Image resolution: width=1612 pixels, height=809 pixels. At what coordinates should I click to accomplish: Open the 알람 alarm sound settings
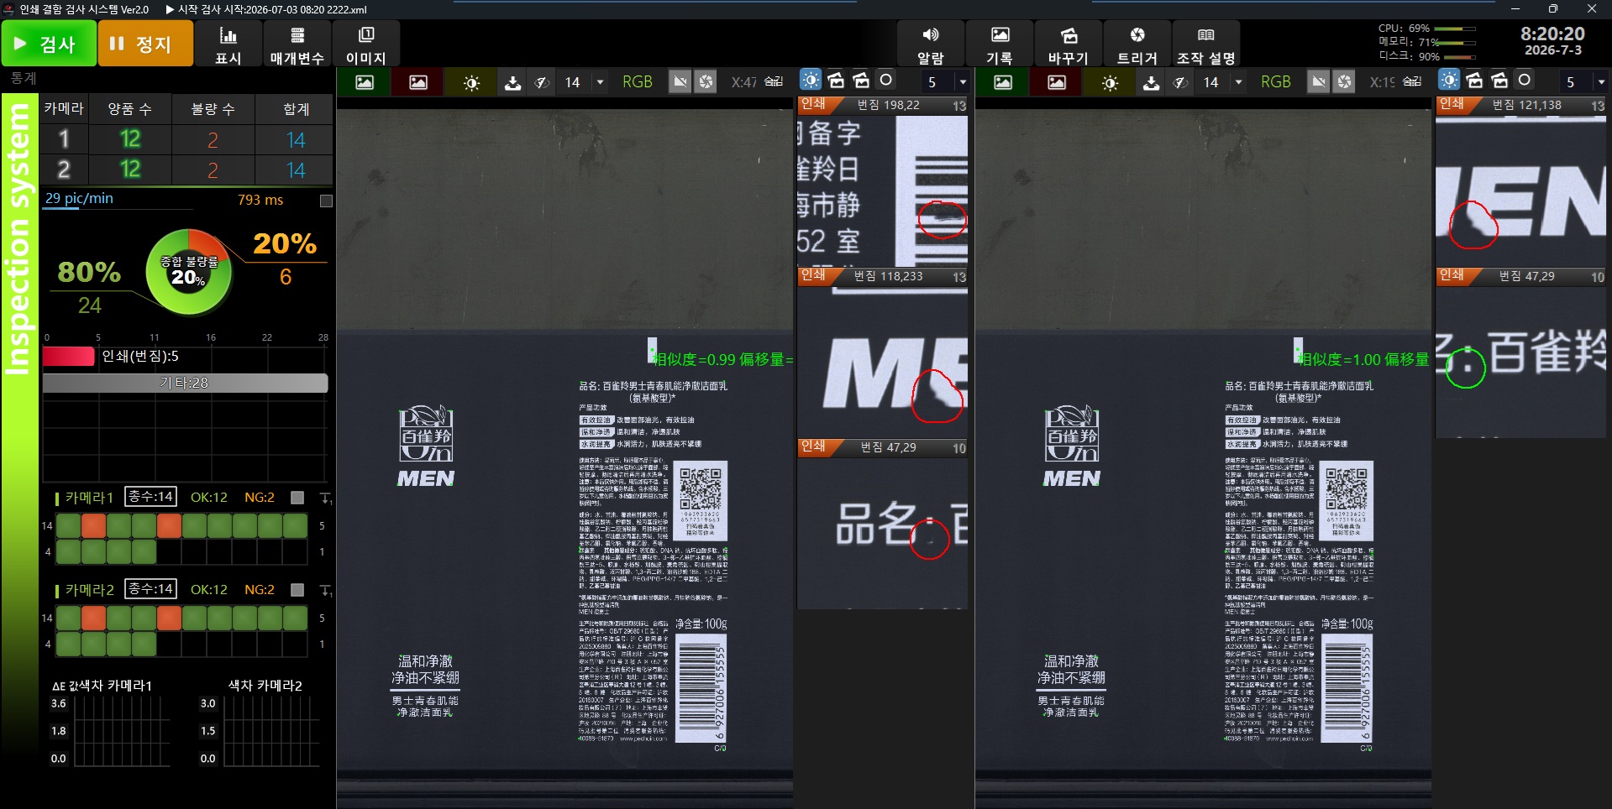pyautogui.click(x=930, y=44)
